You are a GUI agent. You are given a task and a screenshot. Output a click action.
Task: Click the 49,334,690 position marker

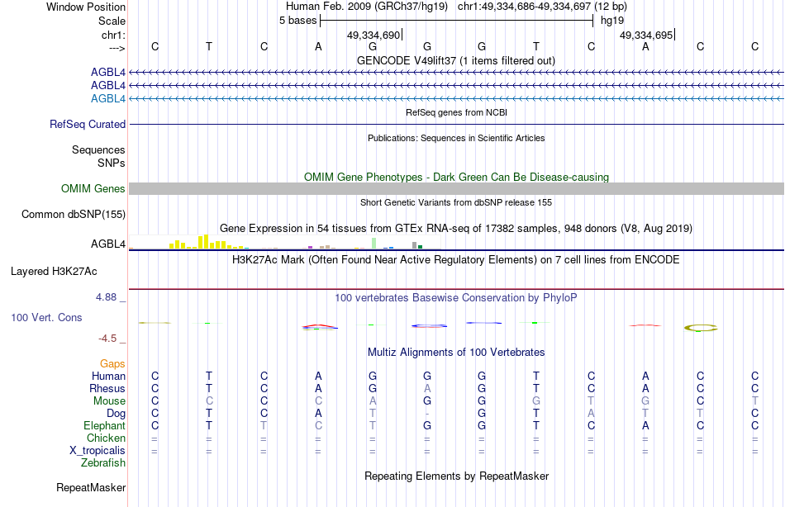pyautogui.click(x=373, y=35)
